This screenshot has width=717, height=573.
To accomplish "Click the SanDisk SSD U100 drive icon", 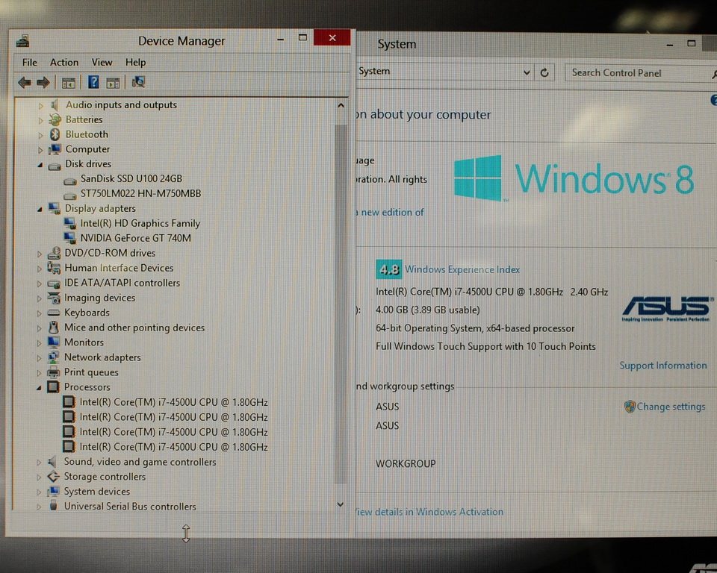I will (x=70, y=181).
